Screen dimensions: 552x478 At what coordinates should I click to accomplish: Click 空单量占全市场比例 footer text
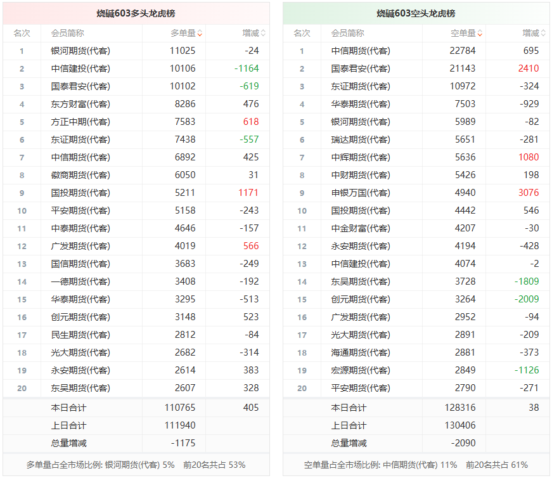(x=416, y=465)
